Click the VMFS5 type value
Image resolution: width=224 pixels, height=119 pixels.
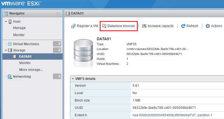tap(131, 44)
